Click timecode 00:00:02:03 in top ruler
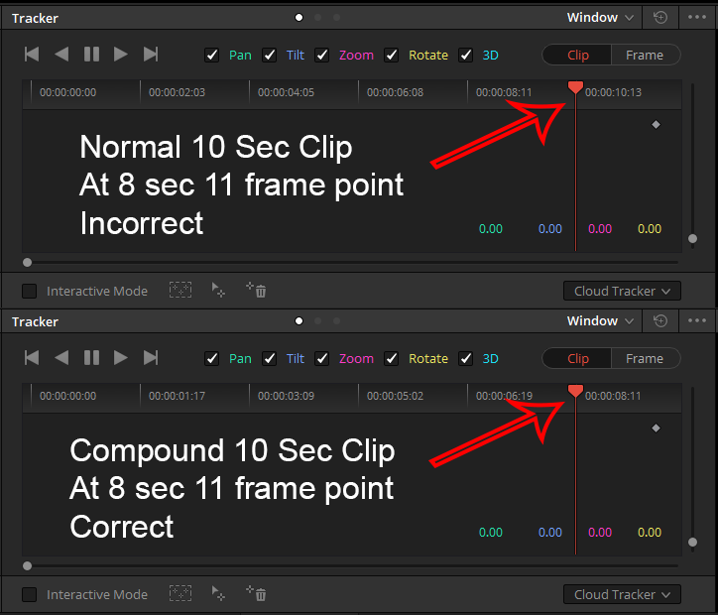The width and height of the screenshot is (718, 615). coord(178,92)
